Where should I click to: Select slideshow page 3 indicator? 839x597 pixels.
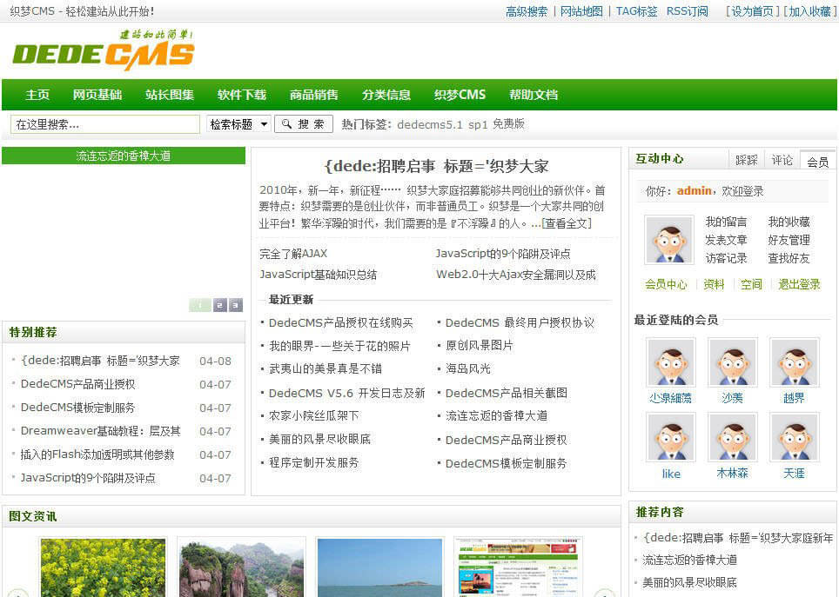[x=236, y=305]
